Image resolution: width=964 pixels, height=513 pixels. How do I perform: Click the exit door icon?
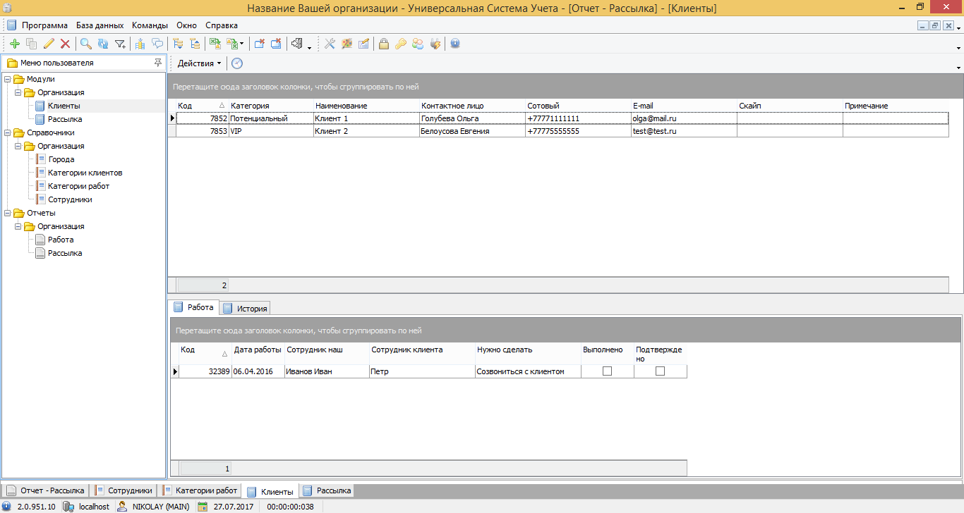297,44
